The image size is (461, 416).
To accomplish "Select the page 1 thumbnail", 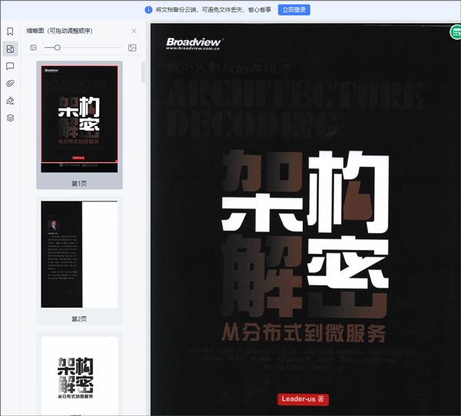I will coord(79,118).
